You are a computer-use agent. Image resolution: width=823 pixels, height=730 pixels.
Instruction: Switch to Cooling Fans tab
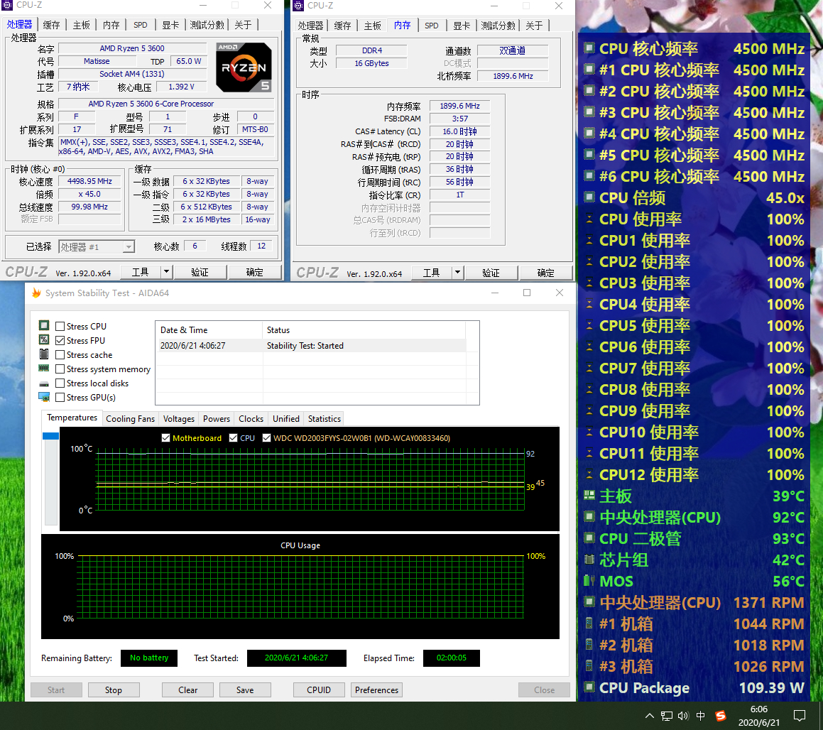(x=130, y=419)
